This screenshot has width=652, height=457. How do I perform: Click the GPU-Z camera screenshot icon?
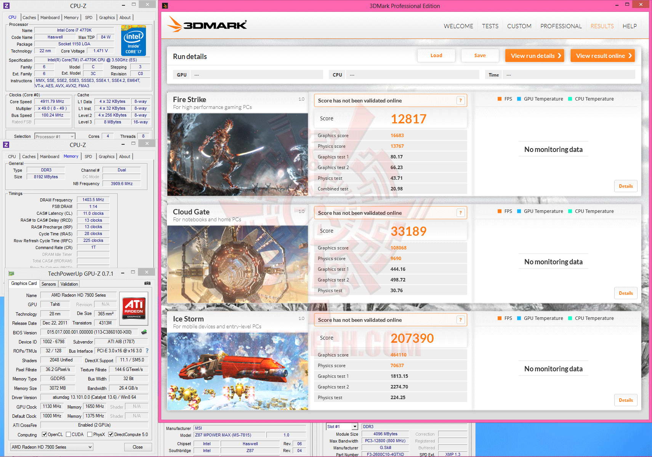147,283
